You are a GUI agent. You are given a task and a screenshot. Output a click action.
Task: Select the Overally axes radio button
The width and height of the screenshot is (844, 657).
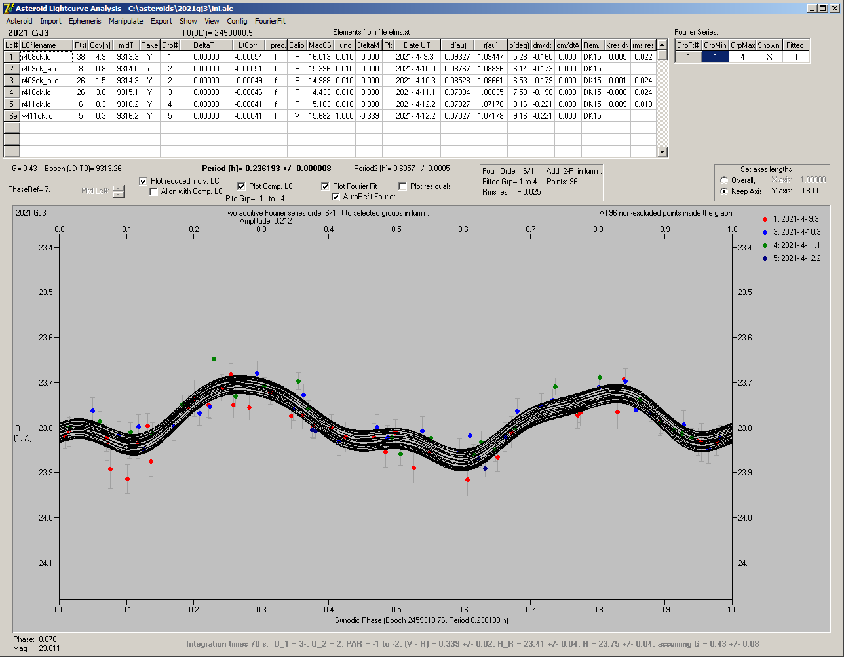tap(724, 180)
